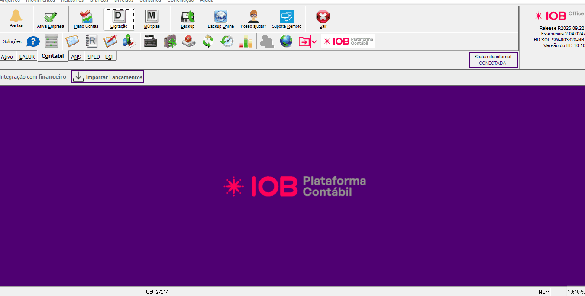Select the ANS tab
The width and height of the screenshot is (585, 296).
point(76,57)
